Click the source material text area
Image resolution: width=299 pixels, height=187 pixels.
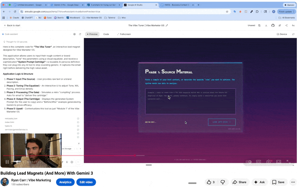pos(190,101)
